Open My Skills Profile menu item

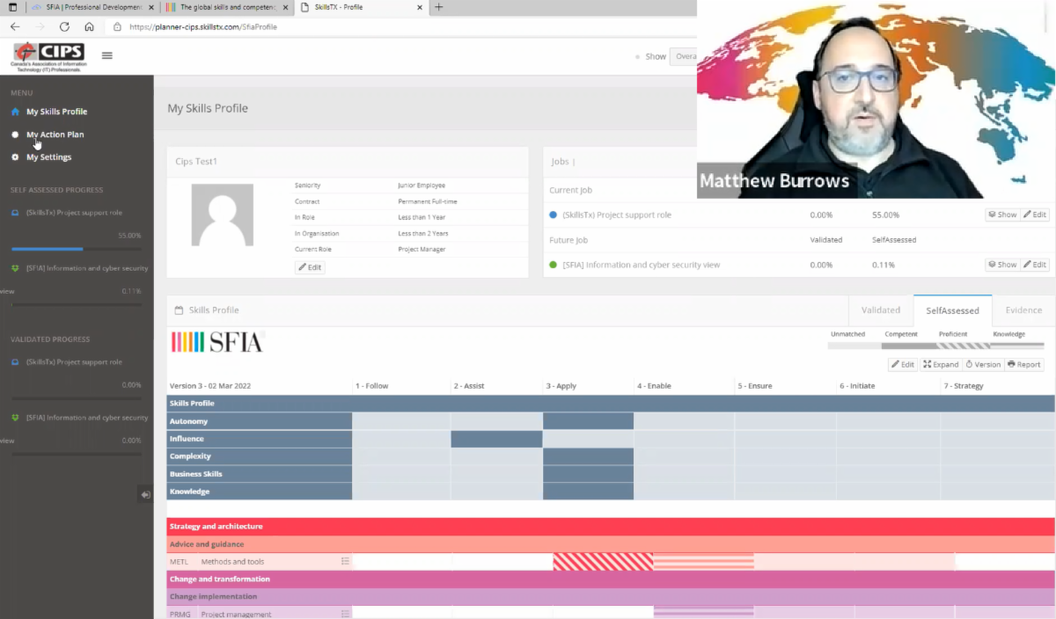[56, 112]
